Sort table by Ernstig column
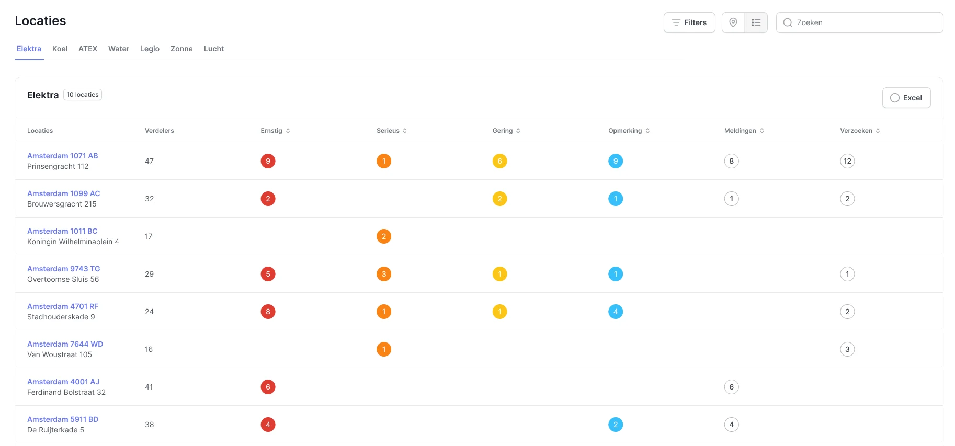Screen dimensions: 955x446 (x=276, y=131)
